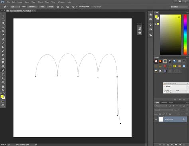
Task: Select the Eyedropper tool
Action: coord(3,35)
